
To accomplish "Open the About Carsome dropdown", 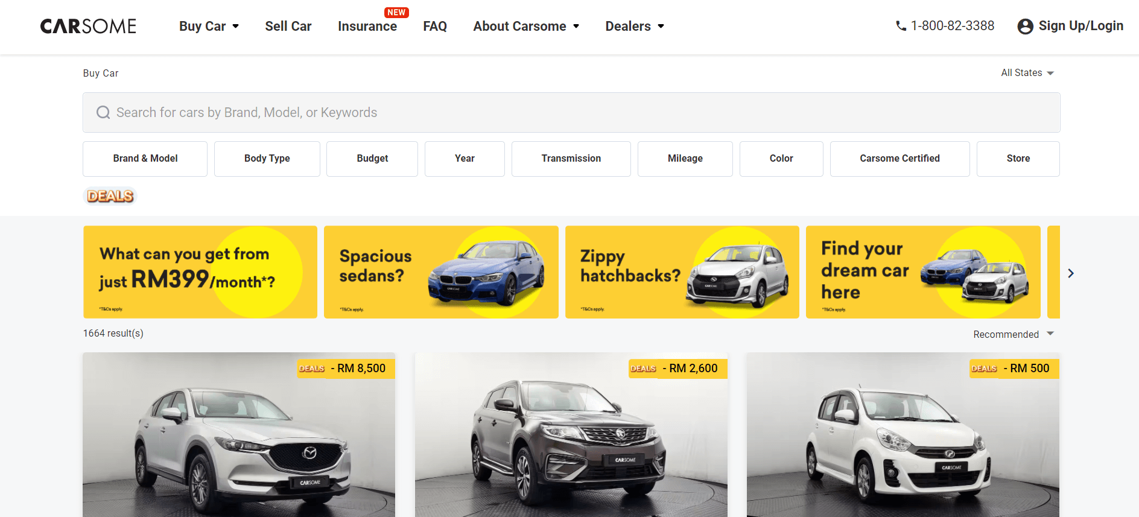I will pos(526,27).
